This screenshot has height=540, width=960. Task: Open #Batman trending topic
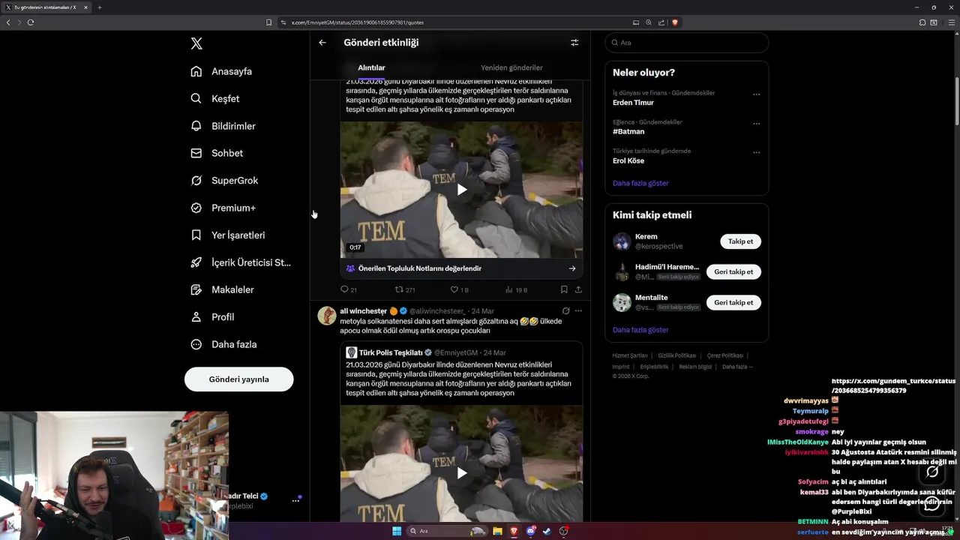(628, 132)
